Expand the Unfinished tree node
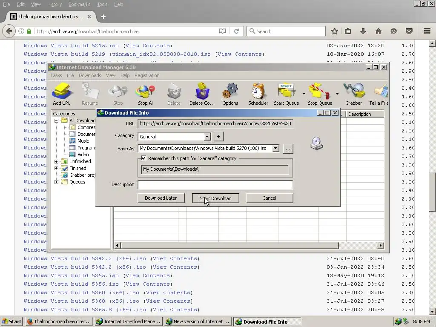The width and height of the screenshot is (436, 327). pyautogui.click(x=57, y=161)
